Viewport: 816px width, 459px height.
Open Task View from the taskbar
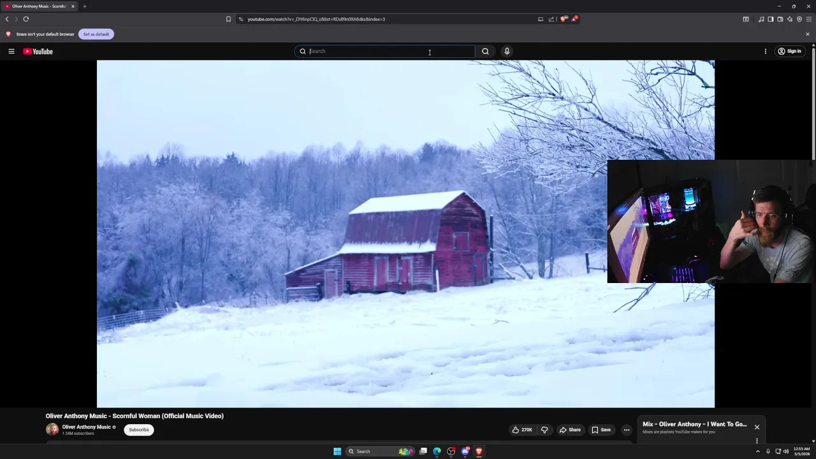(423, 451)
